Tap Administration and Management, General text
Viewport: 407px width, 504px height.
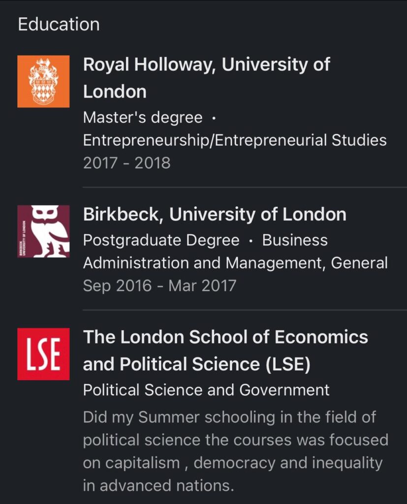(235, 263)
